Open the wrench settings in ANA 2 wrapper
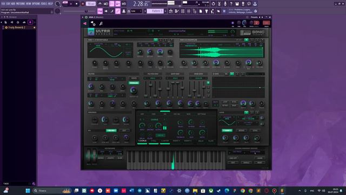346x195 pixels. click(101, 23)
